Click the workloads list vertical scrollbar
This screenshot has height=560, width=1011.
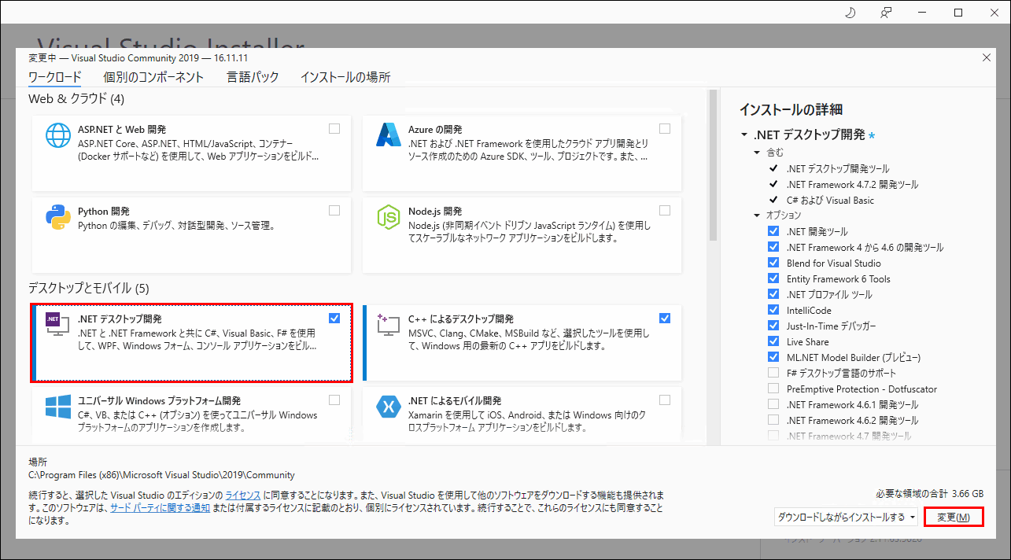(713, 165)
